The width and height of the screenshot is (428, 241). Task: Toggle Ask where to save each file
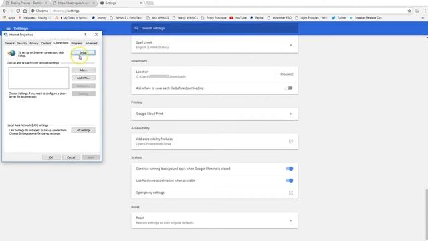pos(289,88)
